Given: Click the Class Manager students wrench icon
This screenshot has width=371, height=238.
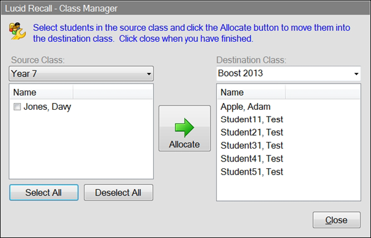Looking at the screenshot, I should click(17, 31).
